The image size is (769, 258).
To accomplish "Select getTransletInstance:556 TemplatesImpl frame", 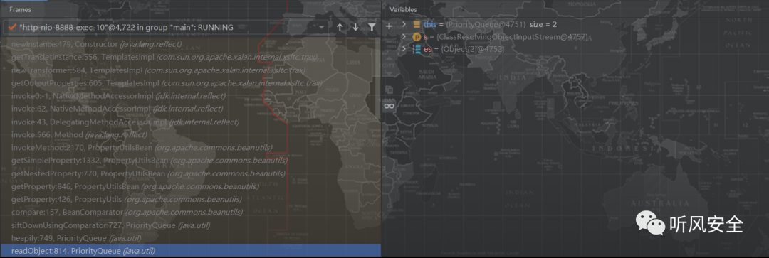I will [190, 58].
